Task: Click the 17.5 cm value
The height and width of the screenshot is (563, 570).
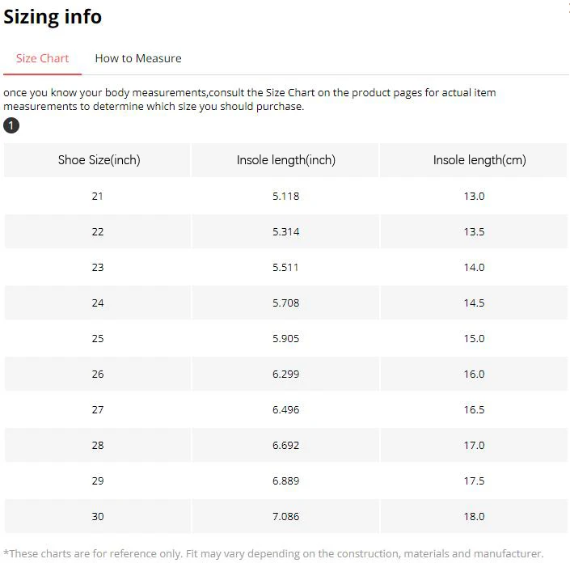Action: 473,480
